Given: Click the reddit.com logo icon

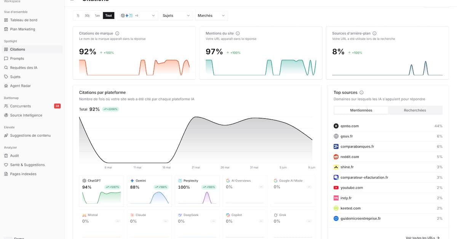Looking at the screenshot, I should click(x=336, y=157).
